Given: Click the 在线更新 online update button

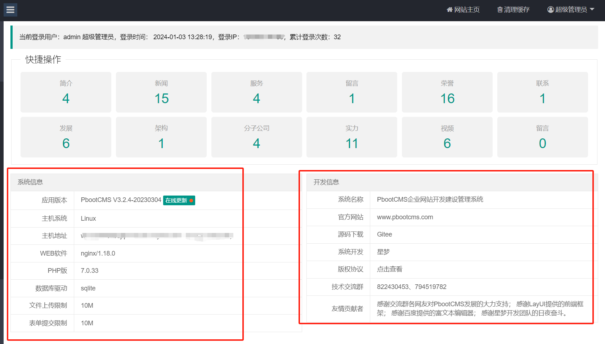Looking at the screenshot, I should pos(179,201).
